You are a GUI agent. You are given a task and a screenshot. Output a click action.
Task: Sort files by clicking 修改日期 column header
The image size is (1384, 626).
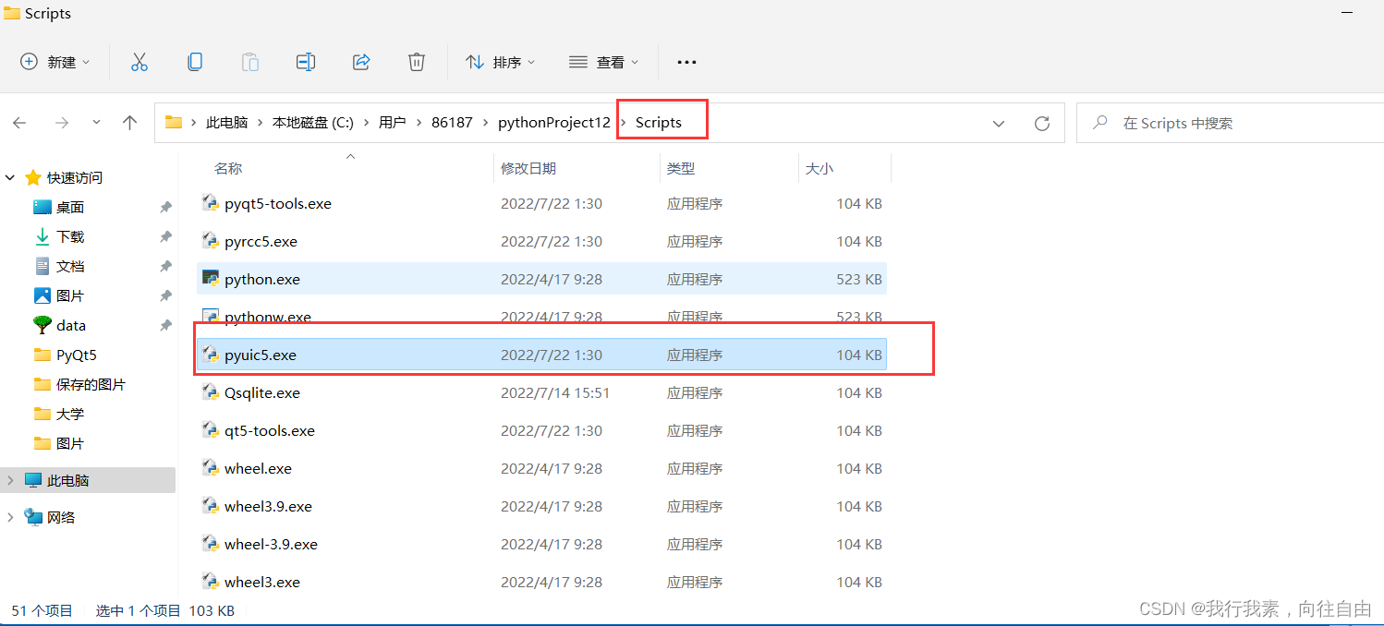pos(528,168)
